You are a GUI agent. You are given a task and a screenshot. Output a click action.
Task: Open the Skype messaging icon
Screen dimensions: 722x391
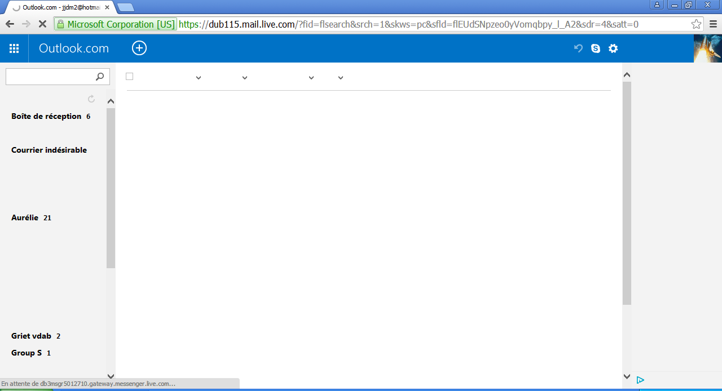coord(596,48)
